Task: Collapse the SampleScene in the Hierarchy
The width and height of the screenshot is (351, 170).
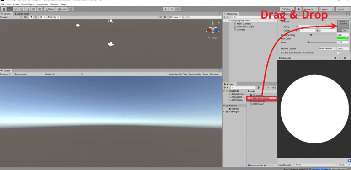Action: point(229,21)
